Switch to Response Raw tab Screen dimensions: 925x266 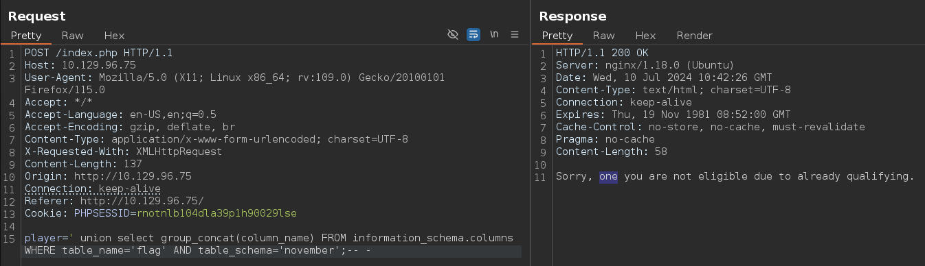pos(603,36)
